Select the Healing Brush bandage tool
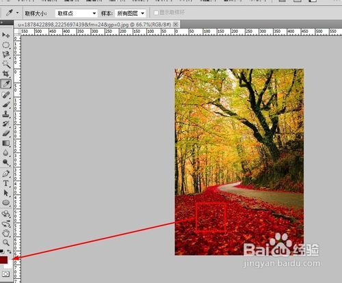The image size is (342, 283). pyautogui.click(x=6, y=94)
